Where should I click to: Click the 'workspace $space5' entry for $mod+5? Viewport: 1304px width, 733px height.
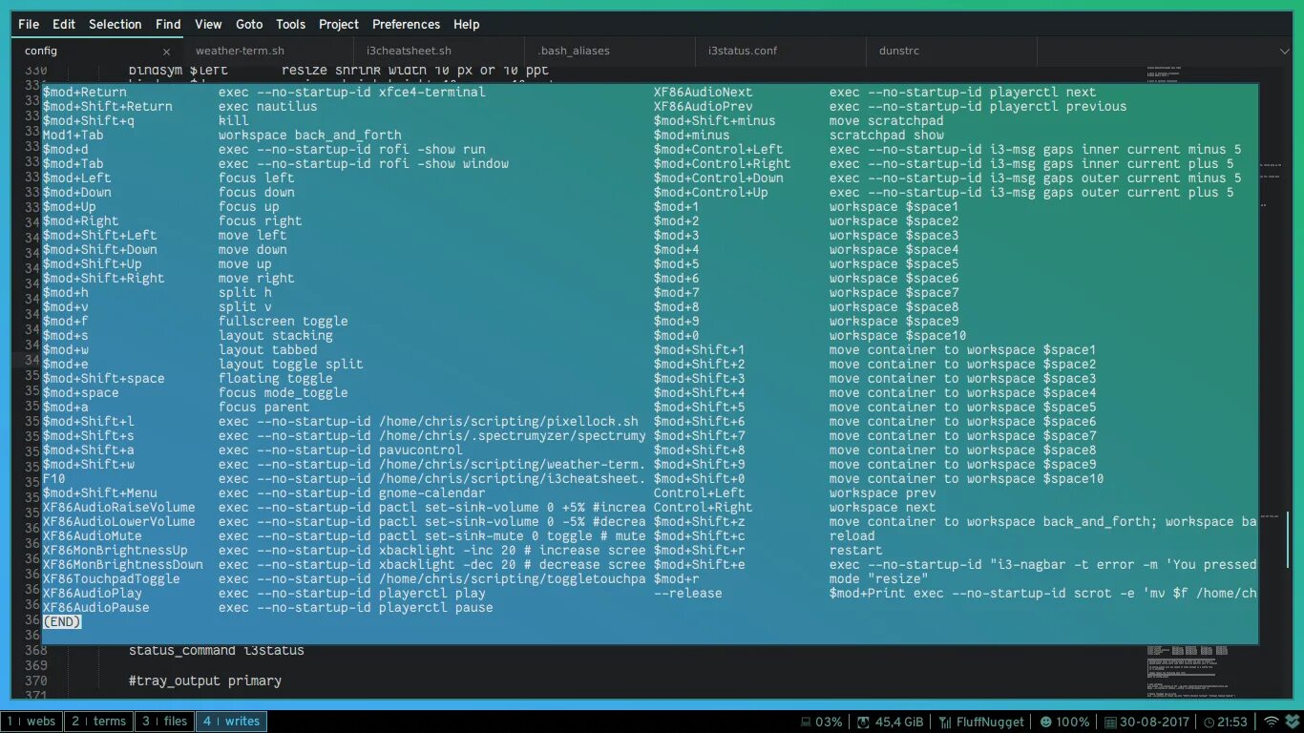(894, 263)
